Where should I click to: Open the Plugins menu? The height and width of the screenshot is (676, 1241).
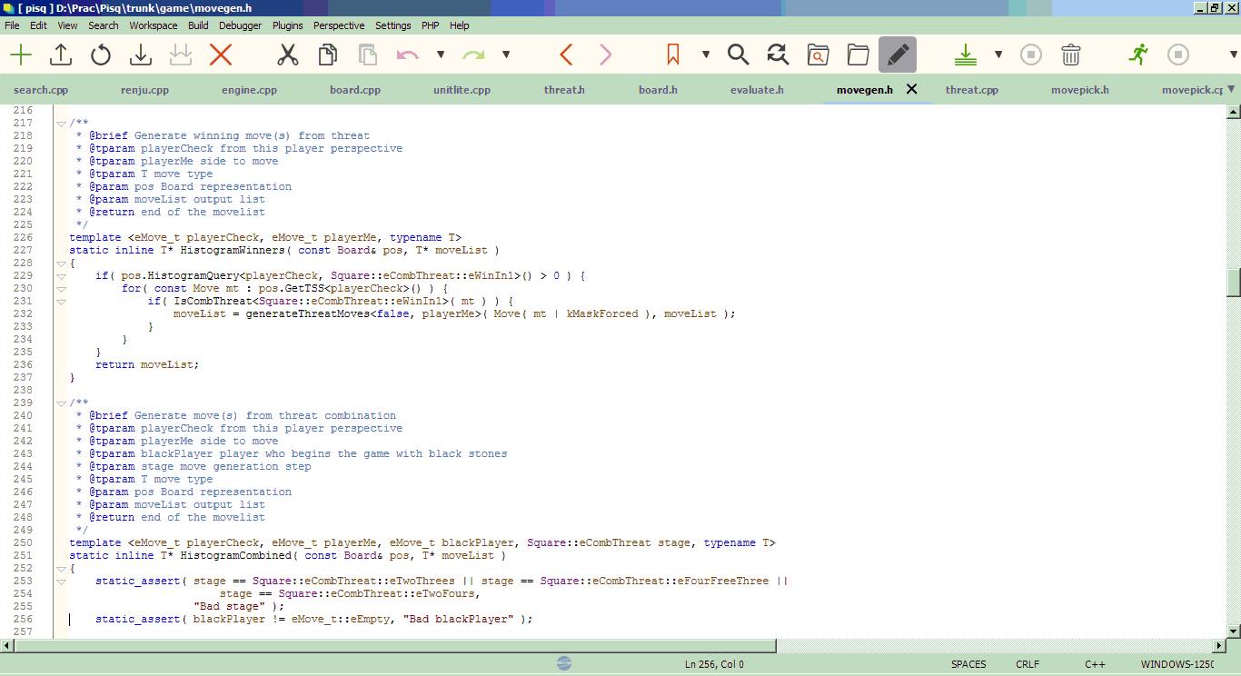(x=288, y=25)
